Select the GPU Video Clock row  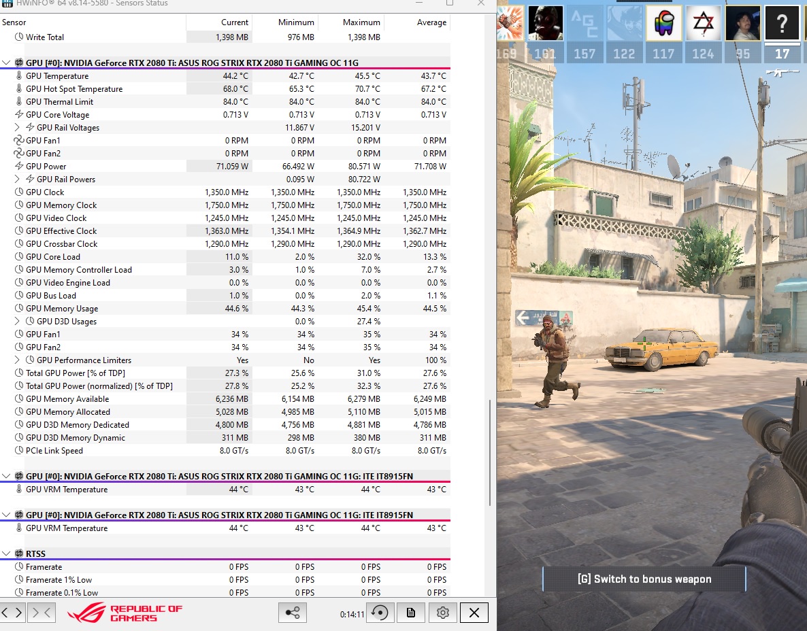225,218
